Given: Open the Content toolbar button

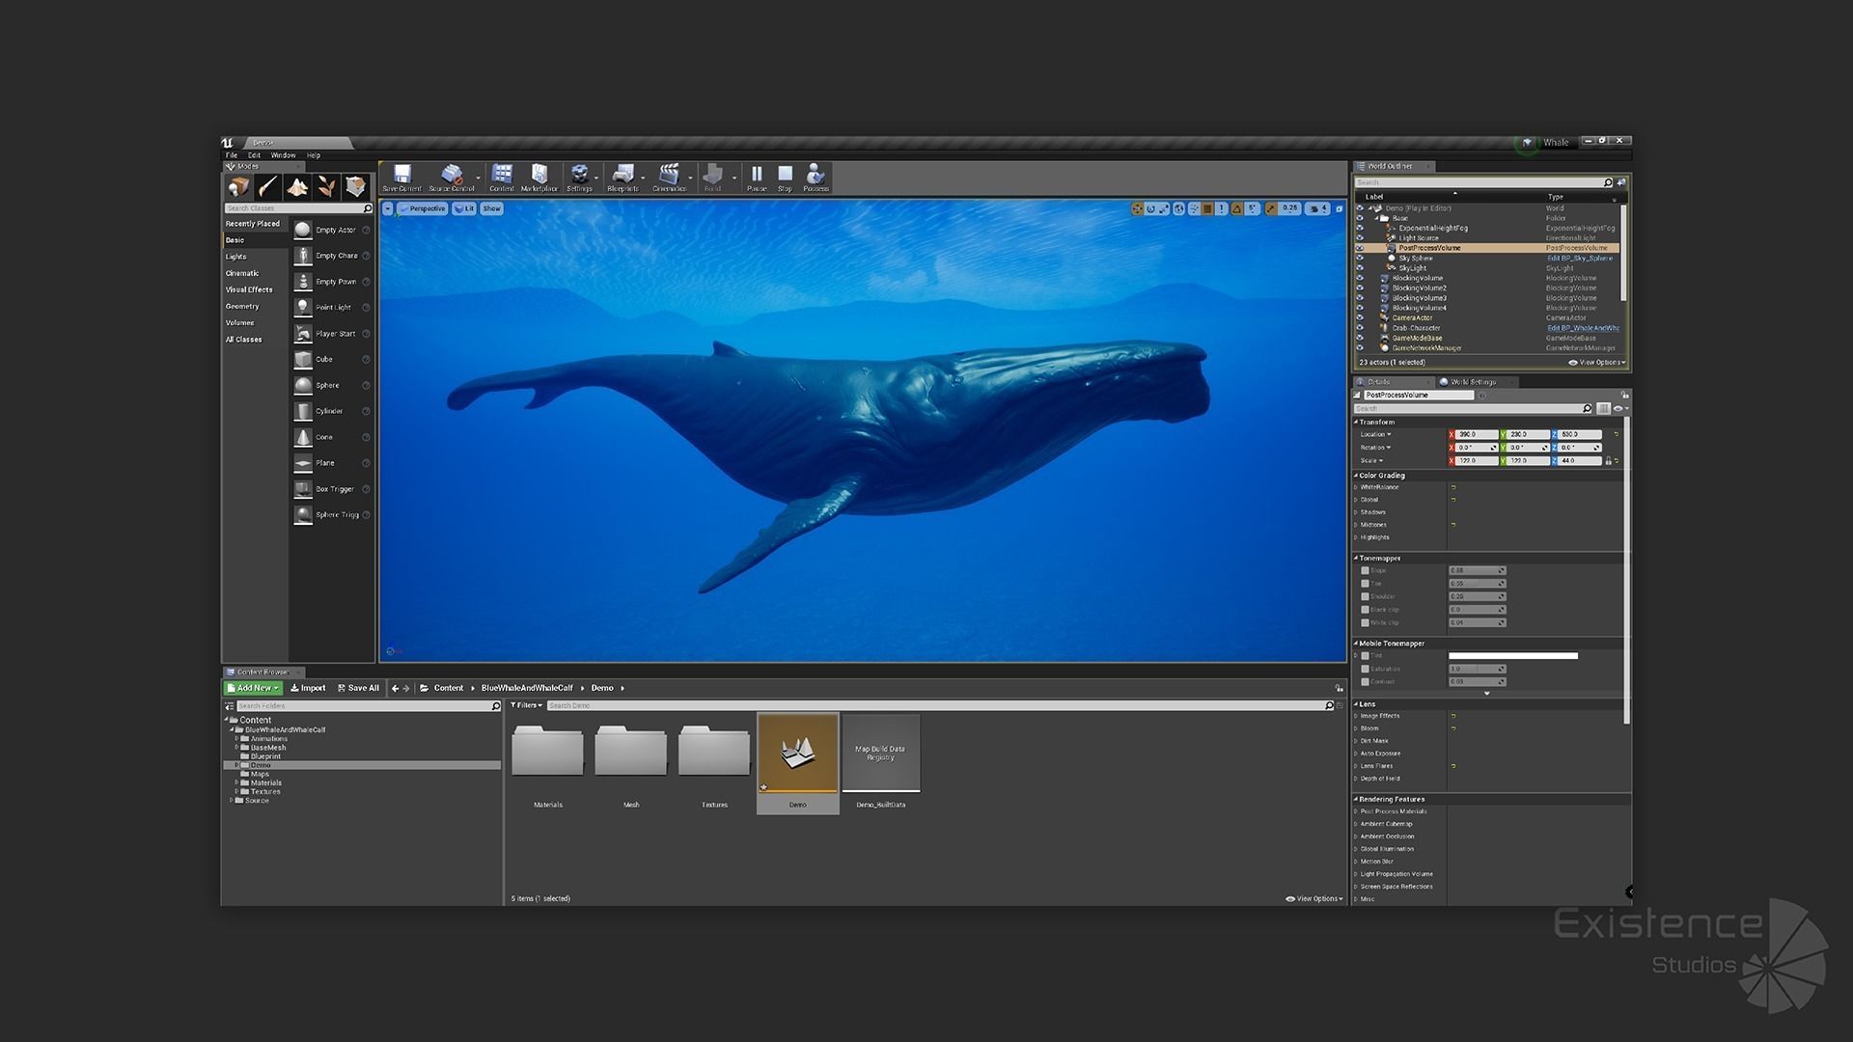Looking at the screenshot, I should tap(502, 177).
